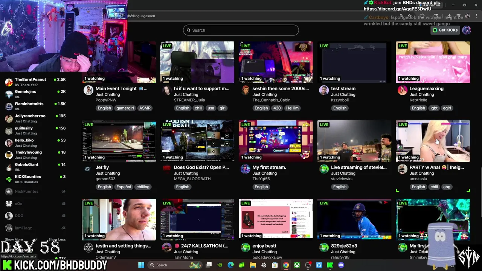Click gerson503 streamer avatar

[x=88, y=169]
